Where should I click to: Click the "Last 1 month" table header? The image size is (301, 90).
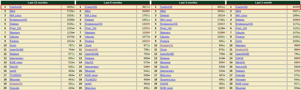coord(263,2)
